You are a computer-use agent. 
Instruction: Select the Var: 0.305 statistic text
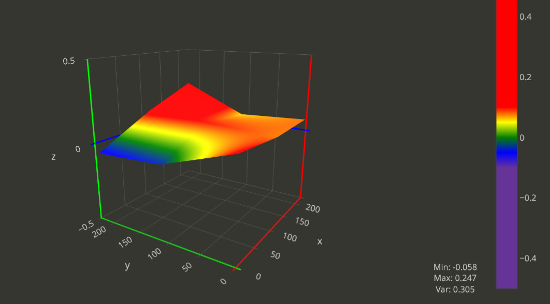click(x=455, y=290)
